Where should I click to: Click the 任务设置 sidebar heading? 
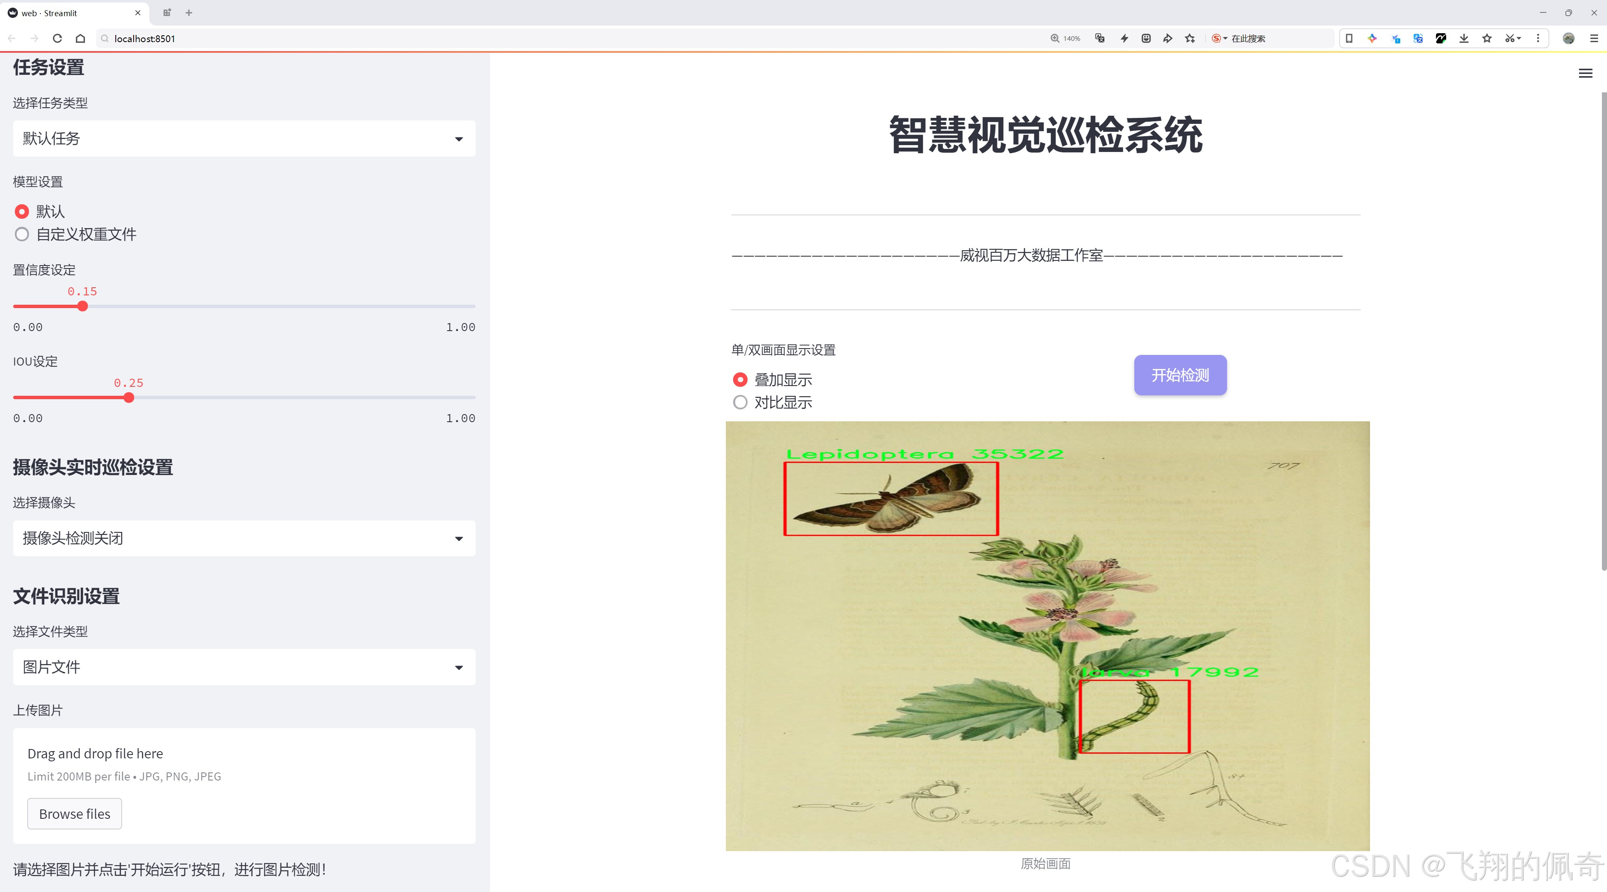(x=49, y=67)
